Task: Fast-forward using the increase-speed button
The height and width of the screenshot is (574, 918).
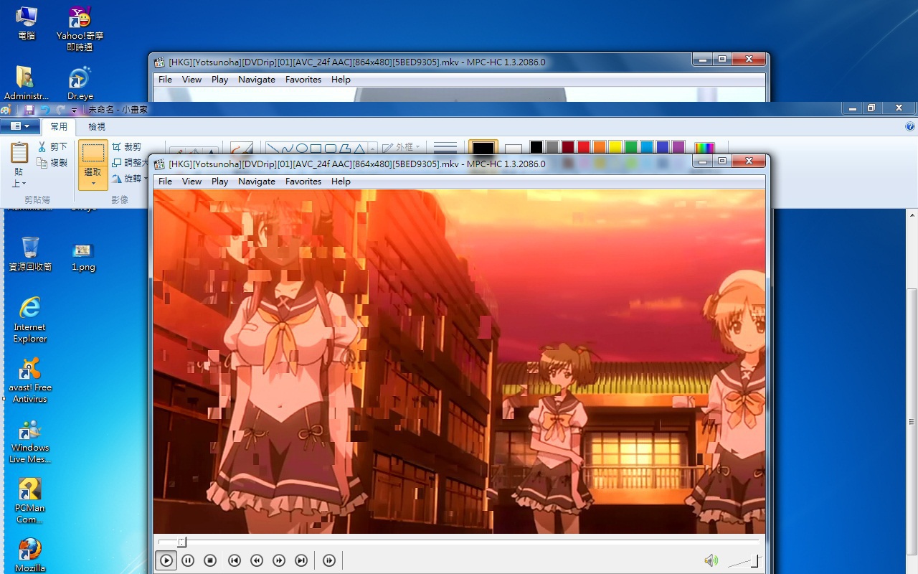Action: pyautogui.click(x=279, y=560)
